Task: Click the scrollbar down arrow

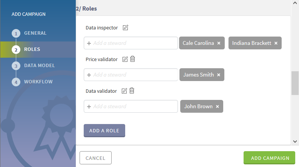Action: point(295,141)
